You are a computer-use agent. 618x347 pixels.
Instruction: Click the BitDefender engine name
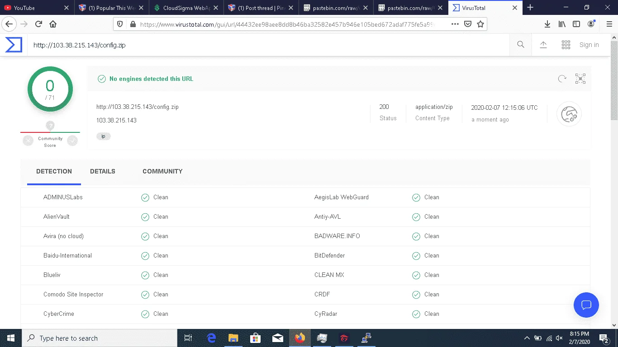click(329, 255)
